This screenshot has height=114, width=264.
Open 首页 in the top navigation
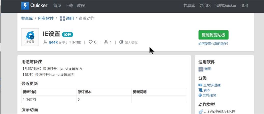tap(57, 6)
